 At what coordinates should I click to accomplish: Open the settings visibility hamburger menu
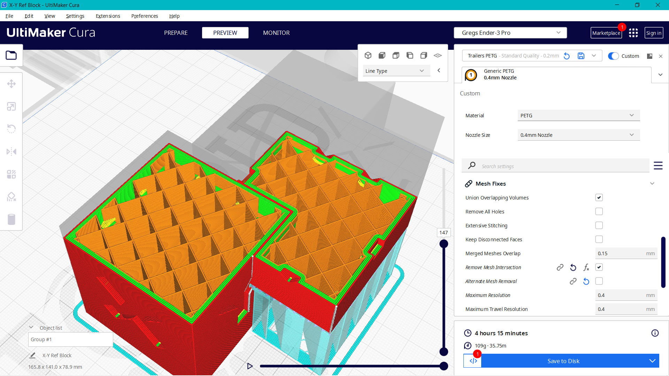click(658, 166)
